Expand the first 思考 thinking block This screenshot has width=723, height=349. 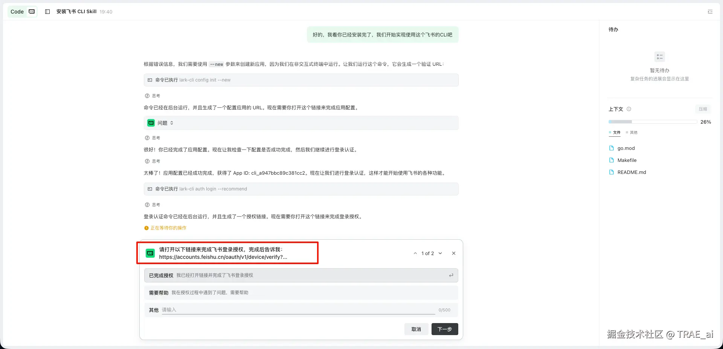point(153,96)
